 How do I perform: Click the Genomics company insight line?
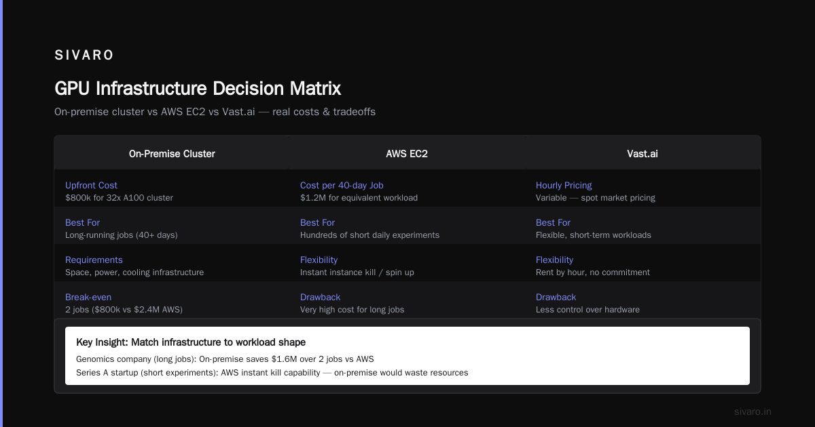pos(225,359)
